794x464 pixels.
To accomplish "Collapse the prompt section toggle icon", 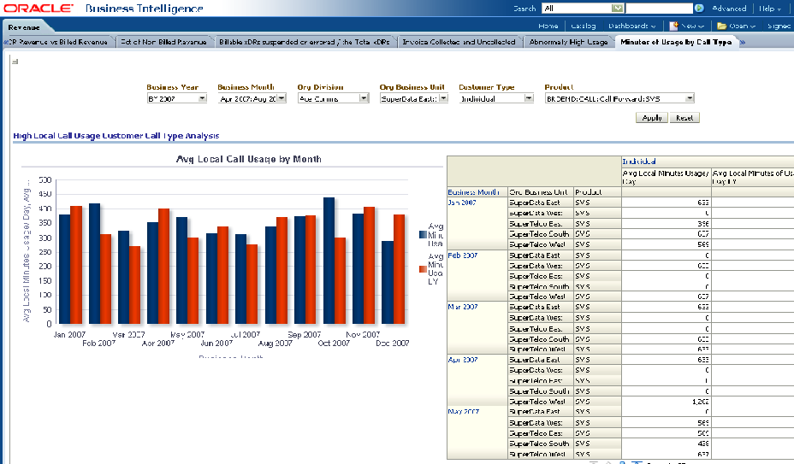I will pos(15,62).
